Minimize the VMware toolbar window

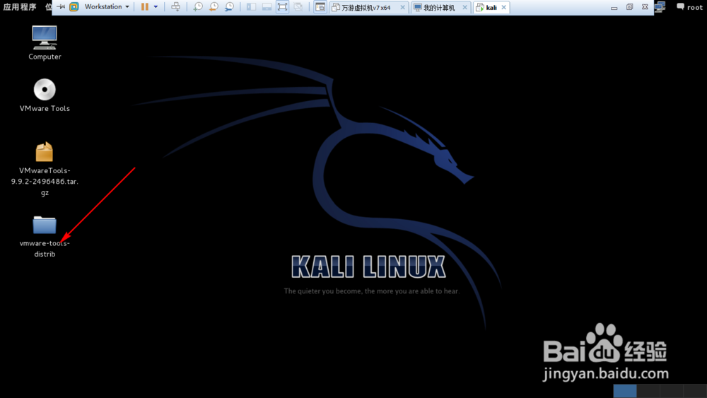click(614, 8)
